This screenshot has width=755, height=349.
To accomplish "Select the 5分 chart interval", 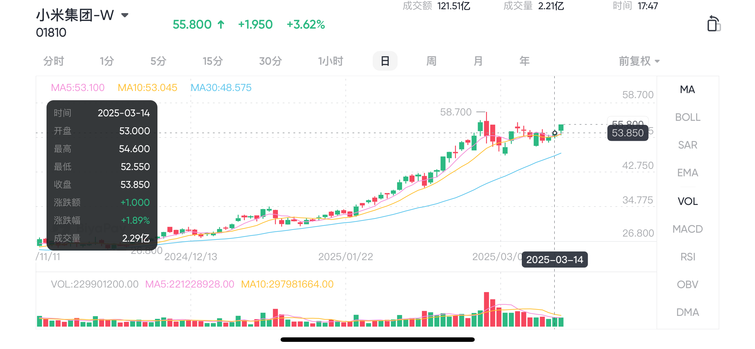I will [x=158, y=61].
